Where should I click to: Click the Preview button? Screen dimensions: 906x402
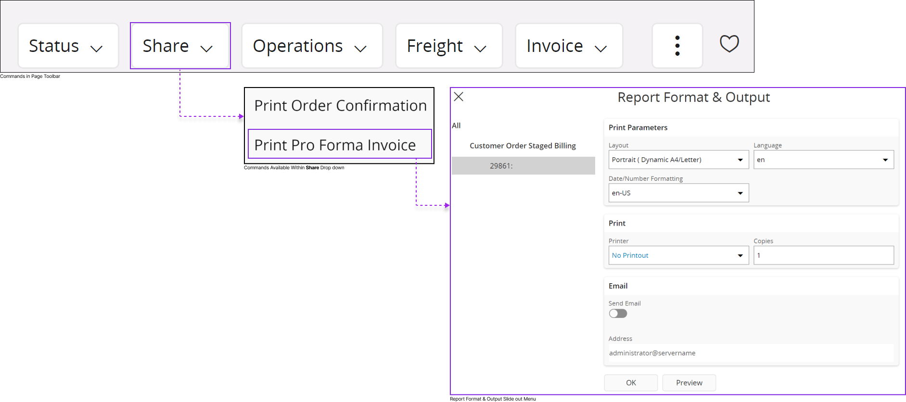[x=689, y=383]
